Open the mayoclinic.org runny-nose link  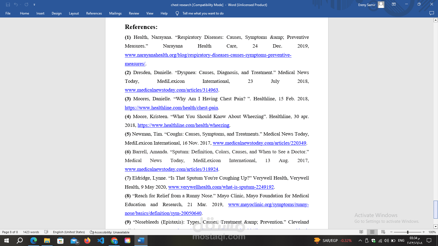(217, 209)
